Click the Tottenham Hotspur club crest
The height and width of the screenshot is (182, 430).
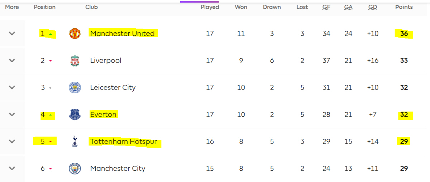75,142
